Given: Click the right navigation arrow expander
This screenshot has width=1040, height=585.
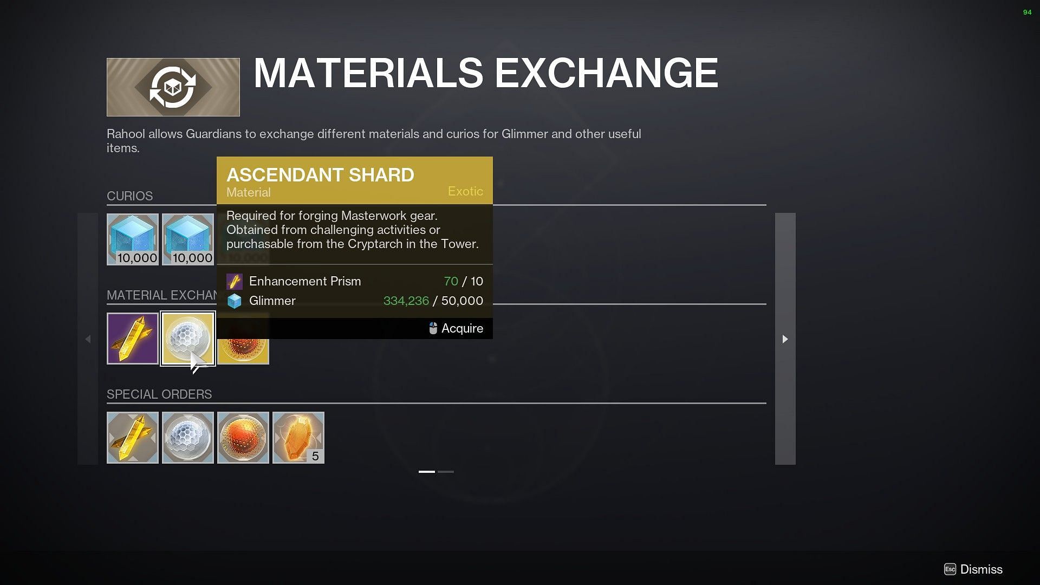Looking at the screenshot, I should coord(784,339).
